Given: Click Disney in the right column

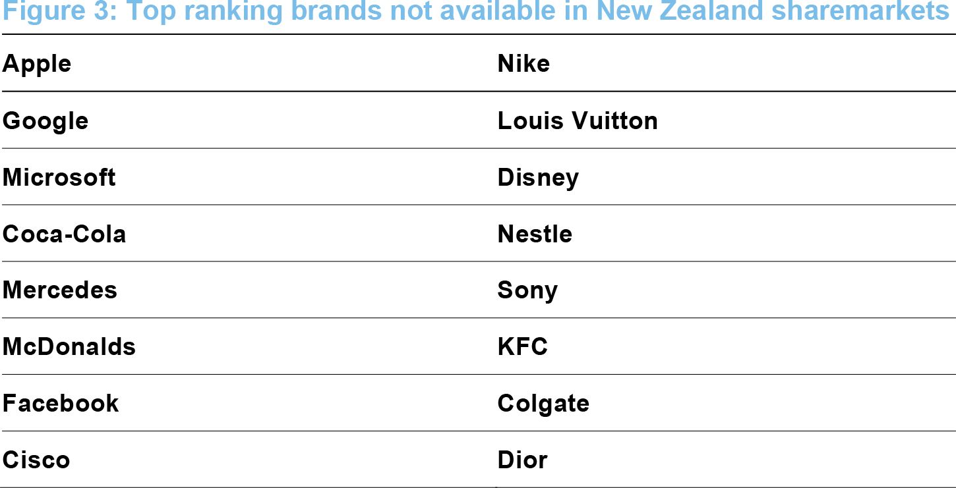Looking at the screenshot, I should [x=538, y=178].
